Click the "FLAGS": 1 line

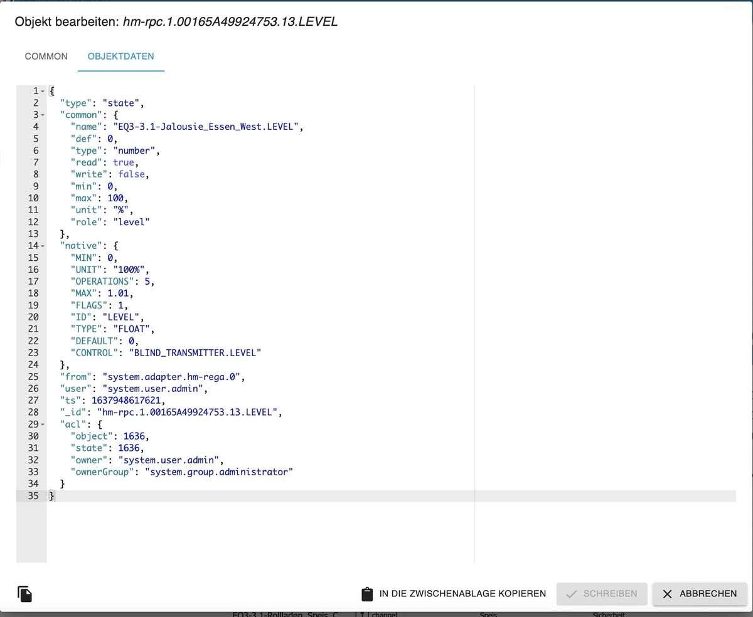pos(99,305)
